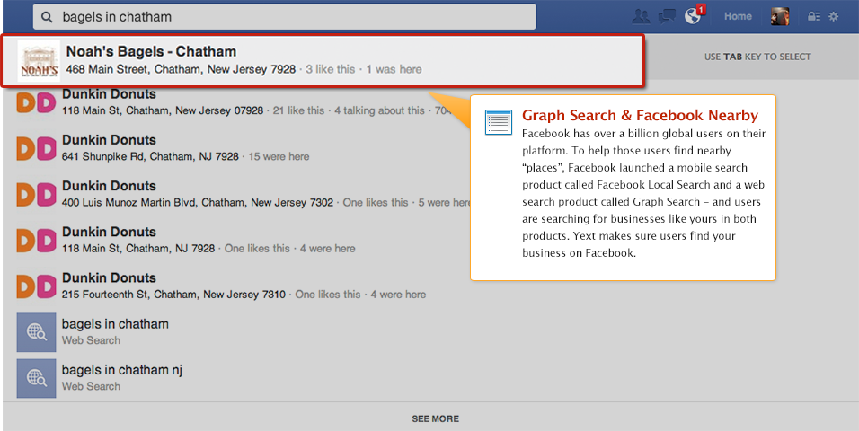Click DD logo beside 400 Luis Munoz Martin Blvd
This screenshot has width=859, height=431.
point(36,195)
